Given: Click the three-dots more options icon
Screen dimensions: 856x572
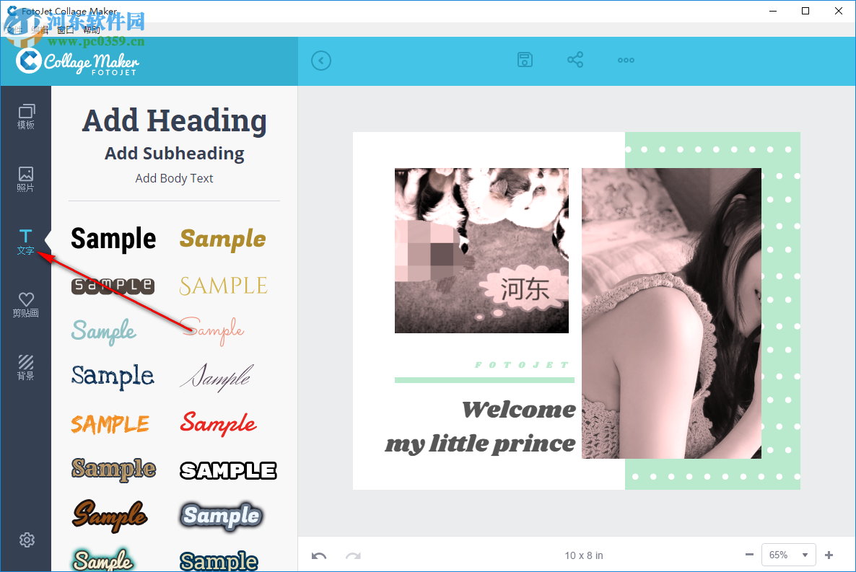Looking at the screenshot, I should 625,60.
